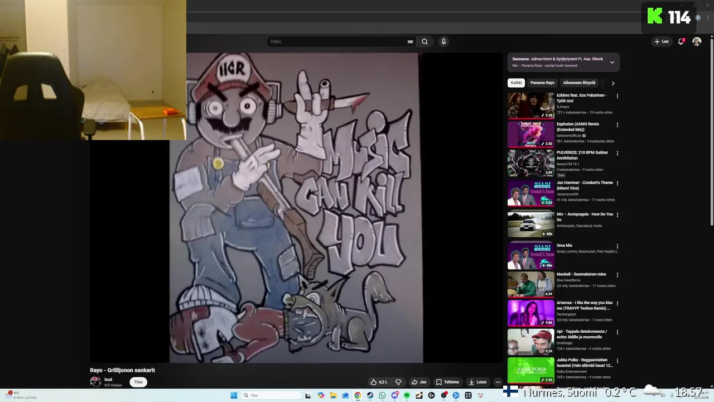Open the Oma Mix playlist title
The width and height of the screenshot is (714, 402).
click(x=565, y=245)
